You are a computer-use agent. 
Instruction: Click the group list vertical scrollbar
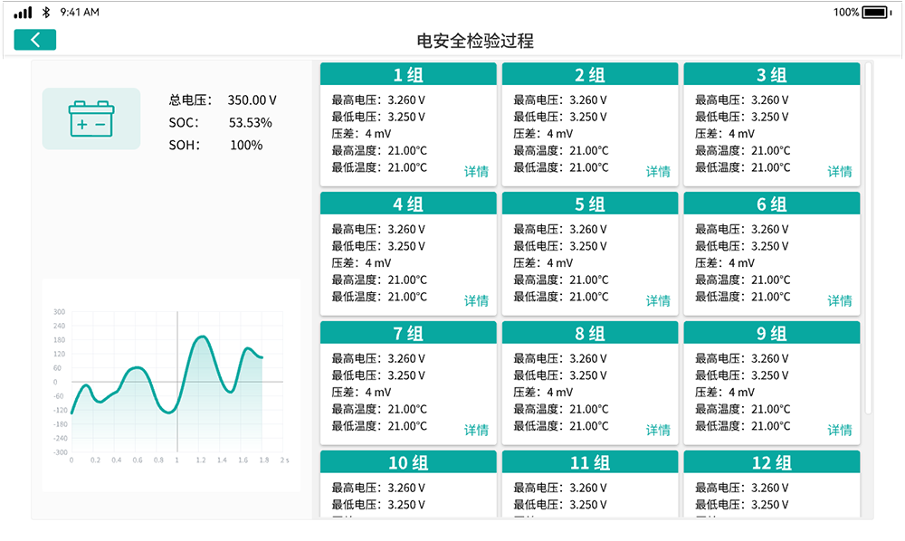(869, 238)
